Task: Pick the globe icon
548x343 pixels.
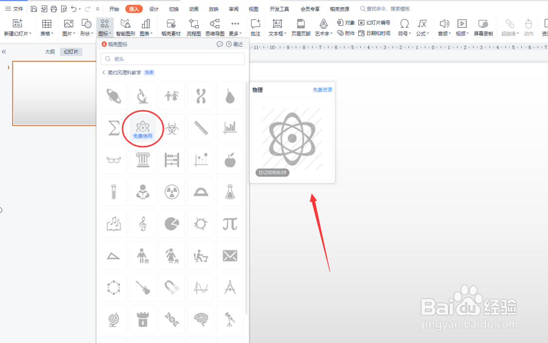Action: click(114, 320)
